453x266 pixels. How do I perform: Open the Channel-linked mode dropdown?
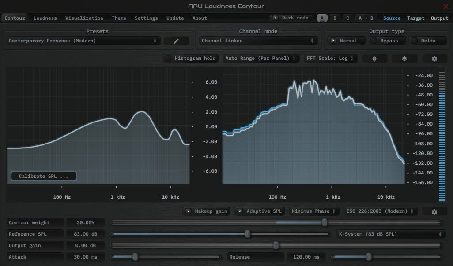click(258, 41)
